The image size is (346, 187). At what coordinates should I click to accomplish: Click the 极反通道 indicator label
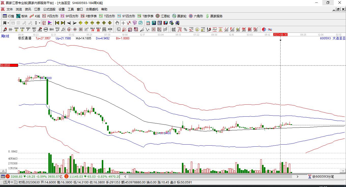pos(25,38)
